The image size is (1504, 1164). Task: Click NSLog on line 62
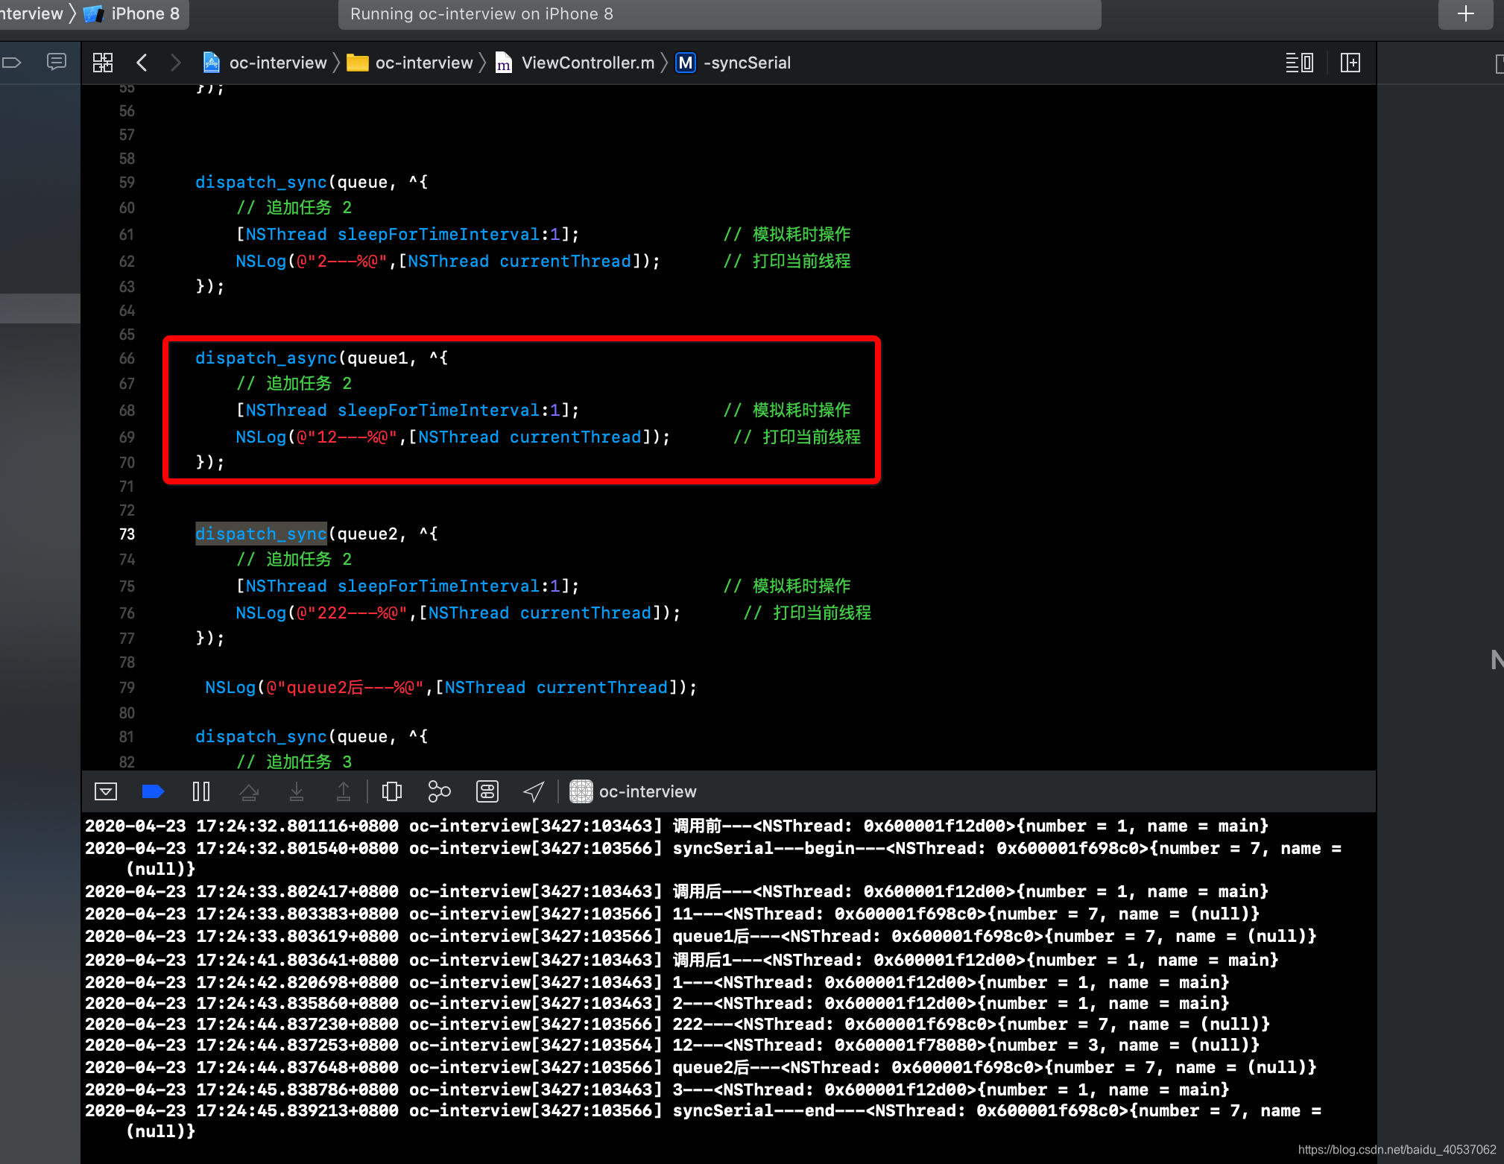(261, 262)
